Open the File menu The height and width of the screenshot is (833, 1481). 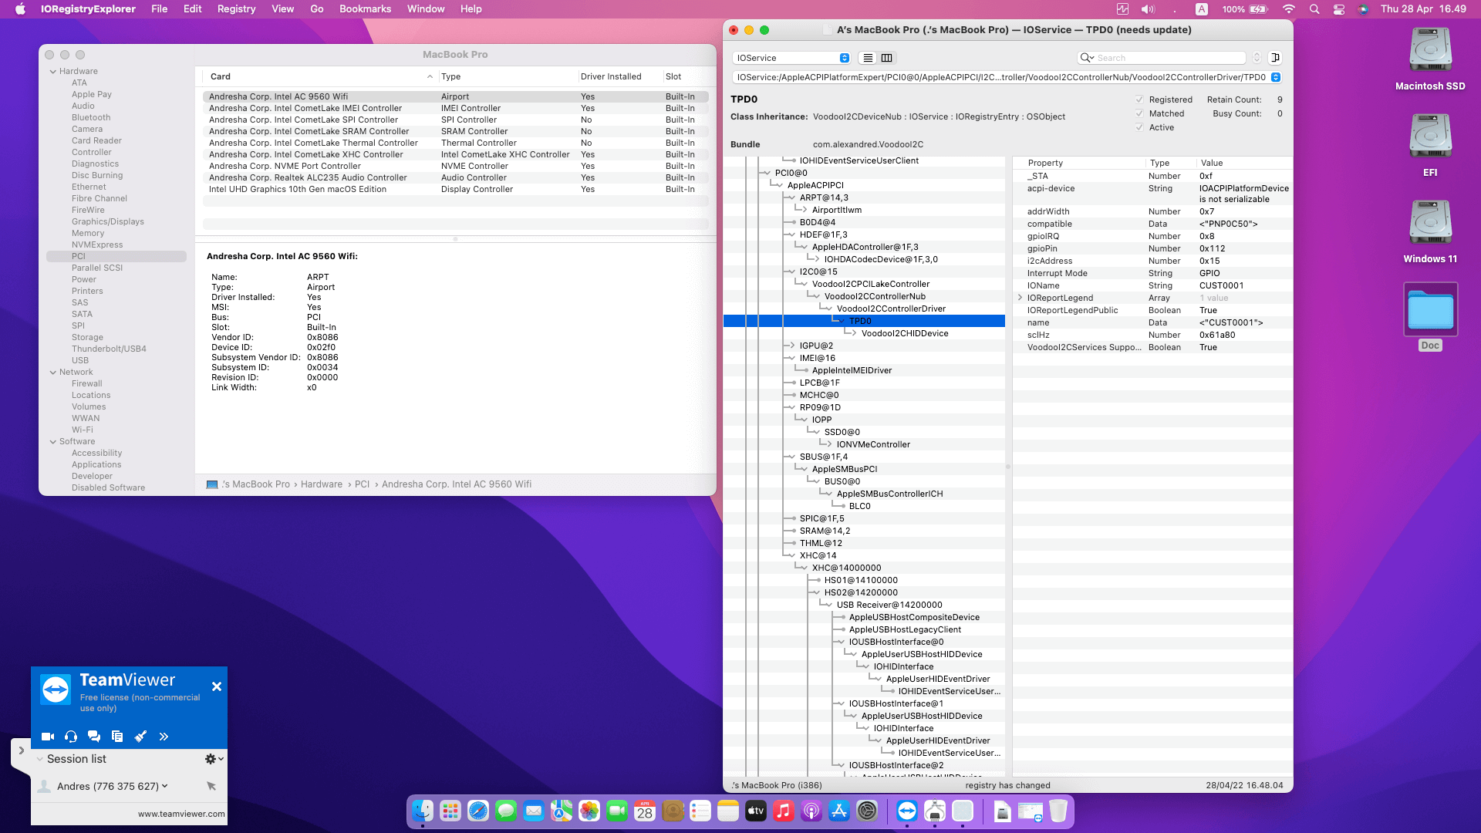point(160,9)
